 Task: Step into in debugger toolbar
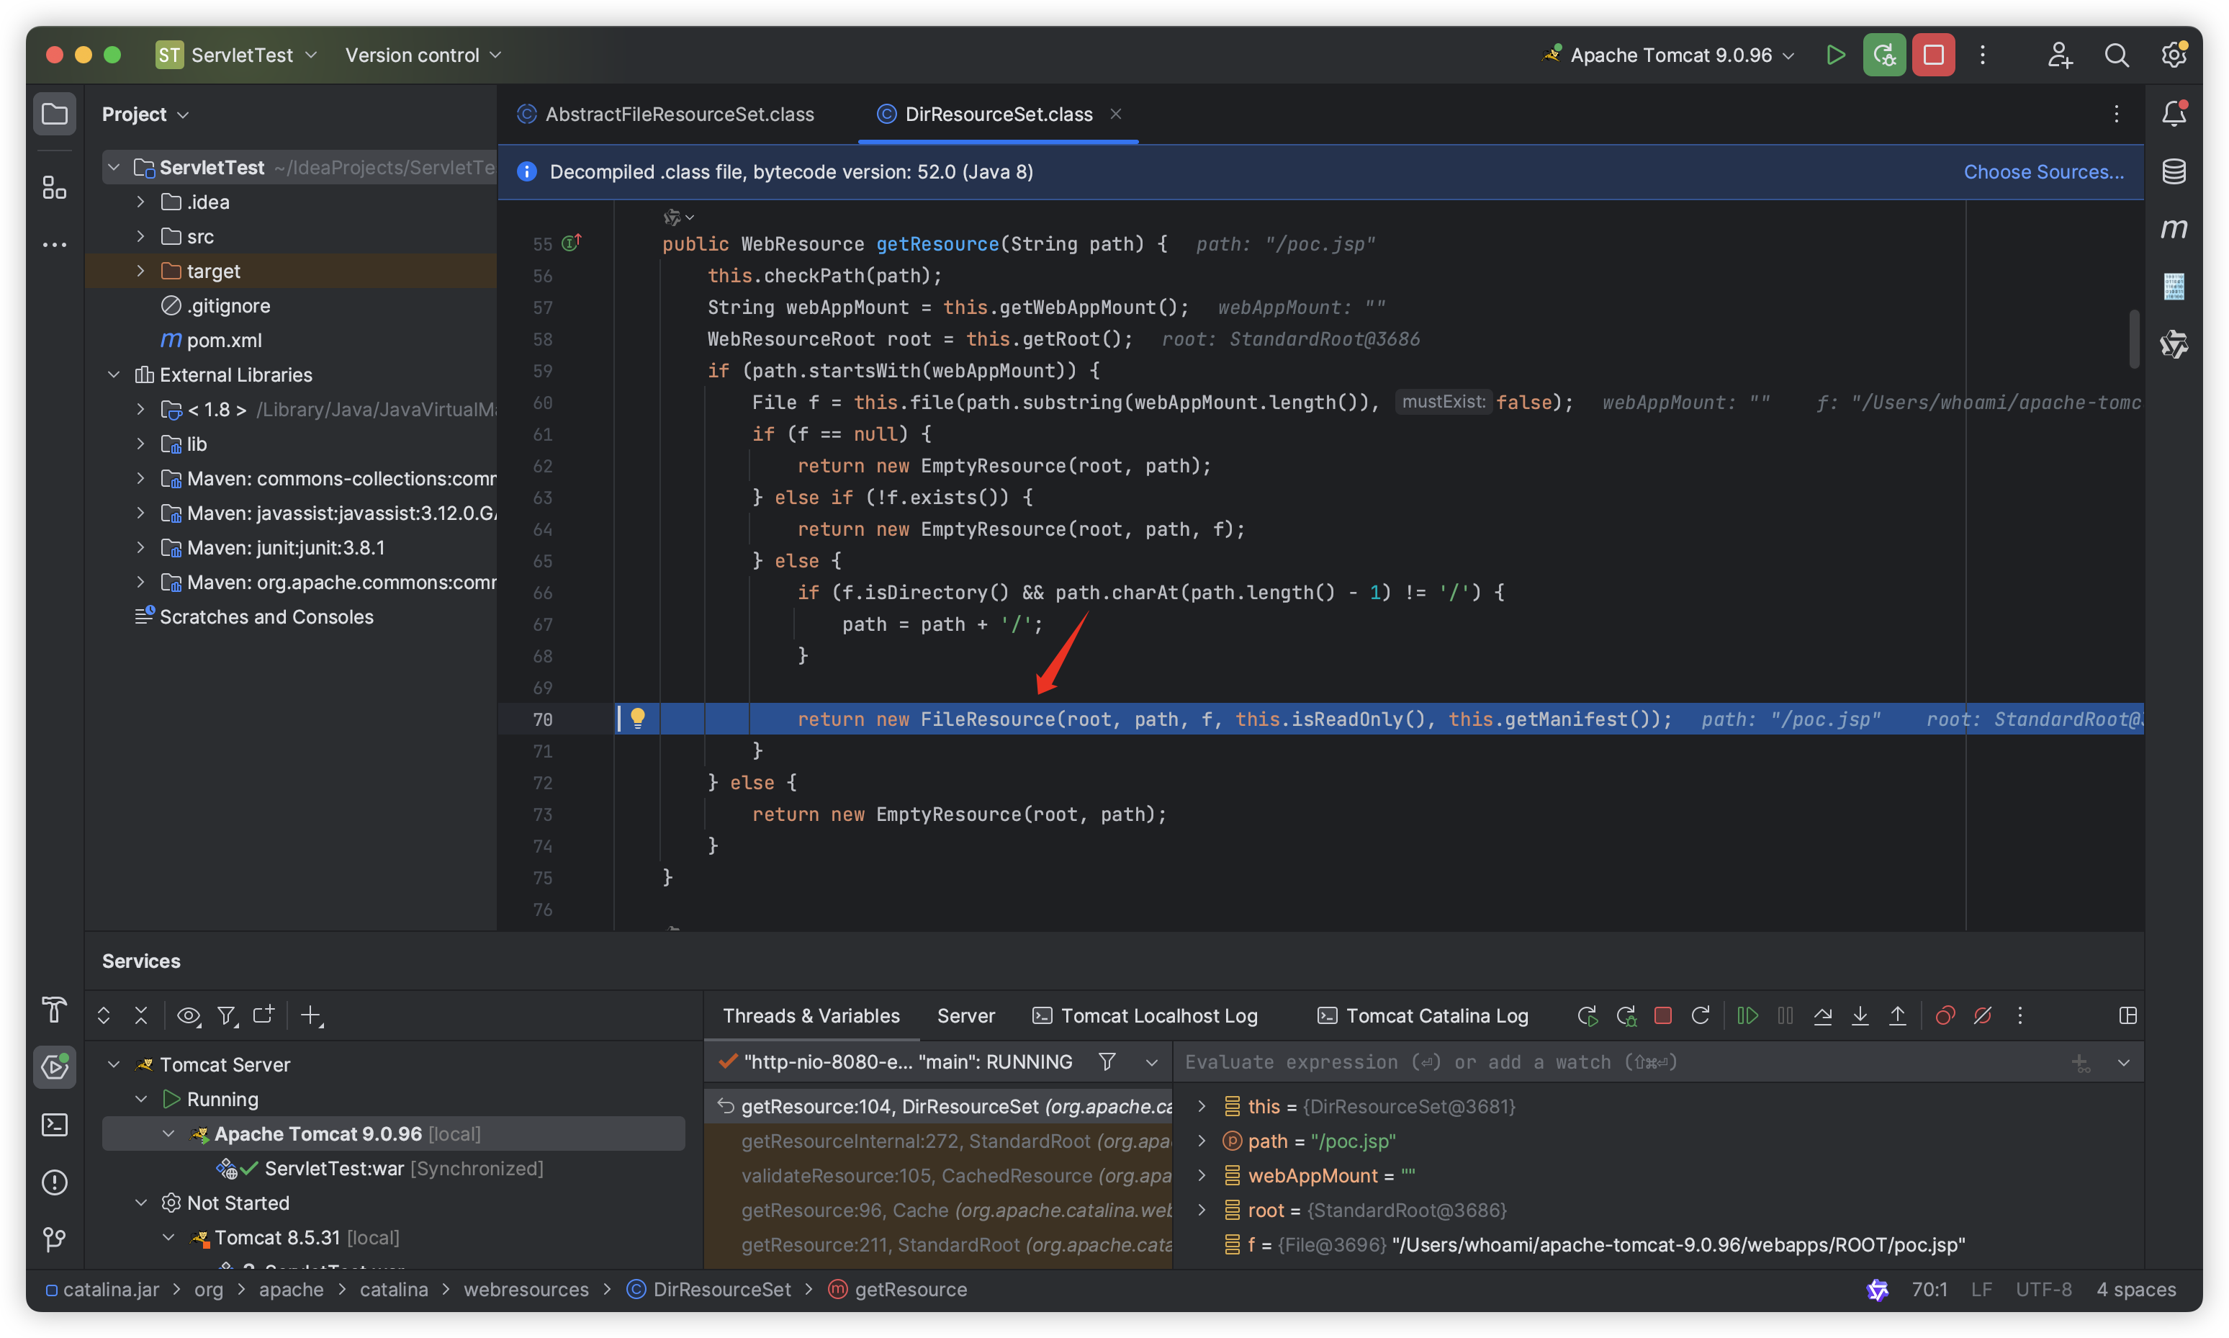pyautogui.click(x=1860, y=1015)
